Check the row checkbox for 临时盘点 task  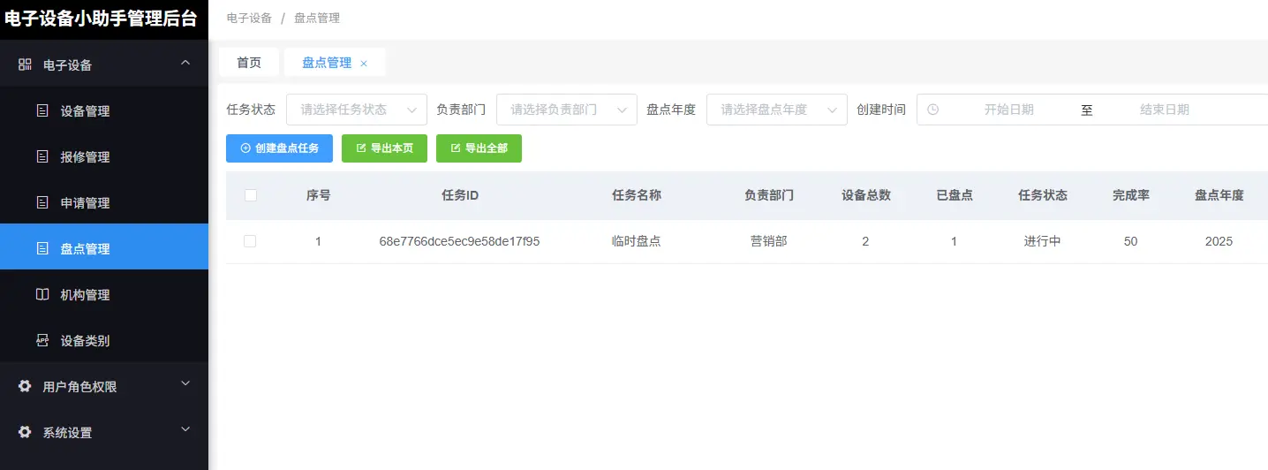coord(250,241)
